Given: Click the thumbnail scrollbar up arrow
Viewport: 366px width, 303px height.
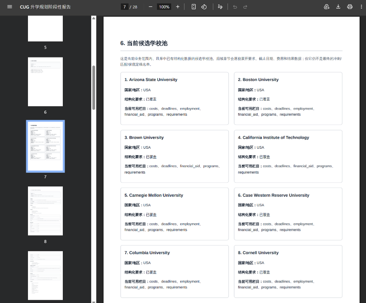Looking at the screenshot, I should pos(94,18).
